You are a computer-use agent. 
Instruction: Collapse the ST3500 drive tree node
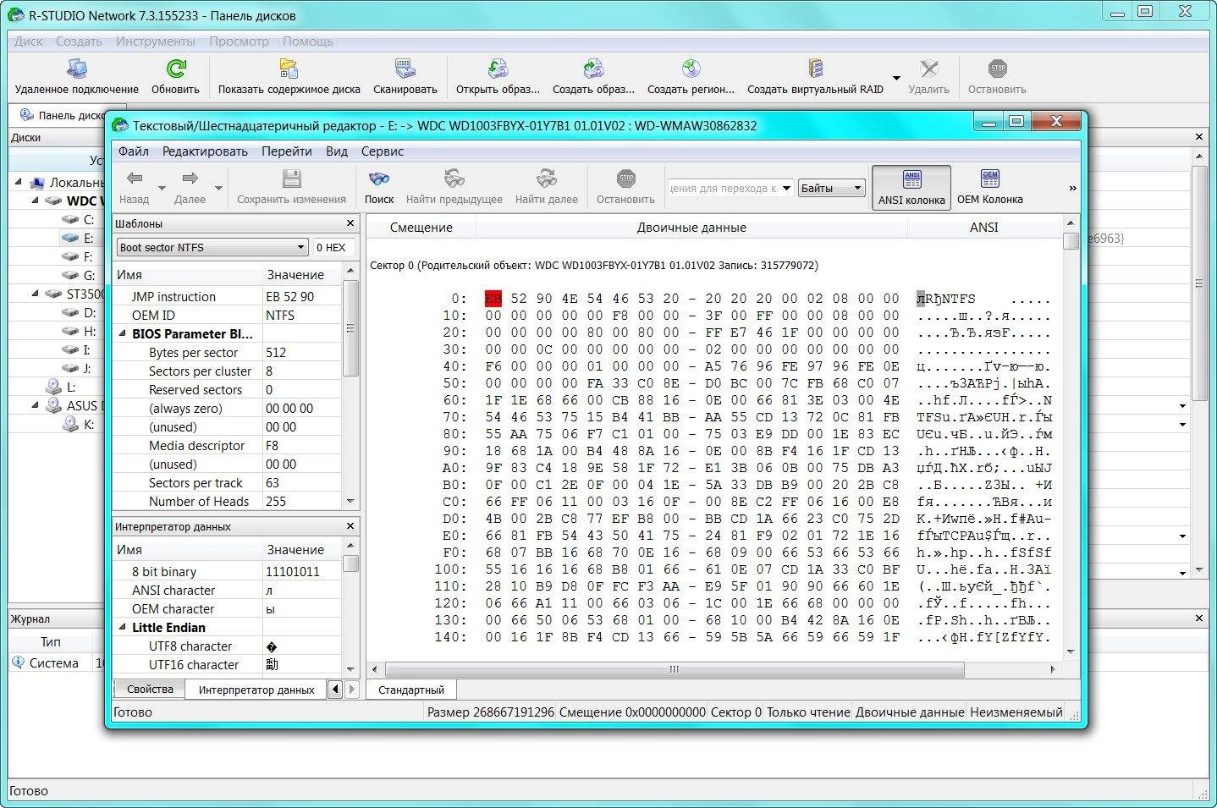pyautogui.click(x=35, y=294)
